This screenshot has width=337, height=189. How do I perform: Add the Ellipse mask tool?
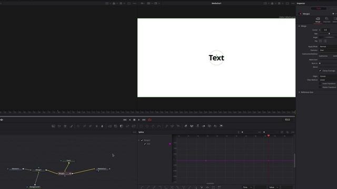147,126
